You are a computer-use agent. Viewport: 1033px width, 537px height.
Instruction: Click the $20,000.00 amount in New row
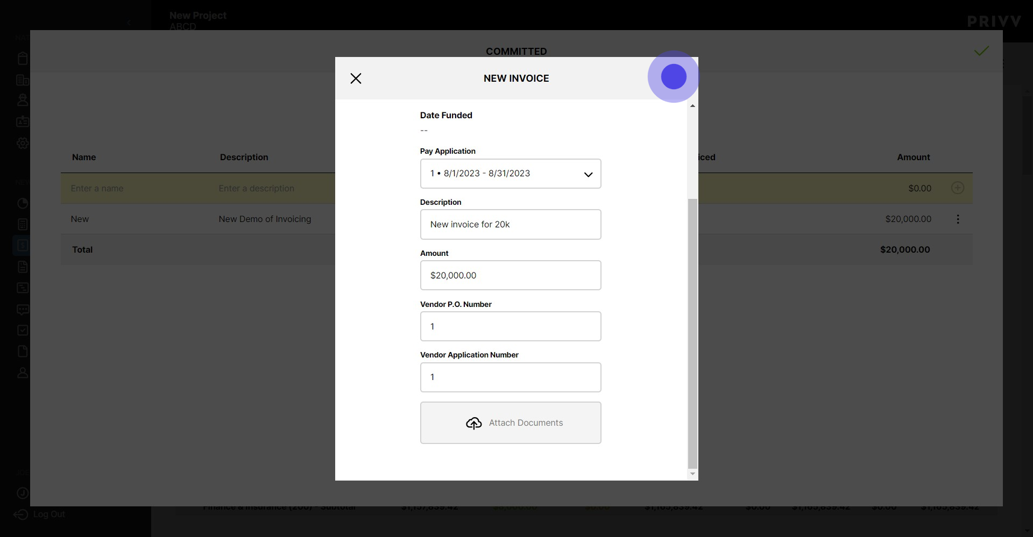click(x=908, y=219)
